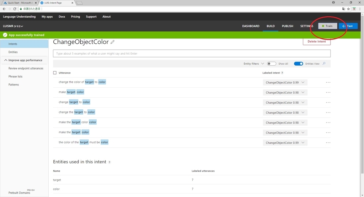
Task: Open Prebuilt Domains in the sidebar
Action: [19, 193]
